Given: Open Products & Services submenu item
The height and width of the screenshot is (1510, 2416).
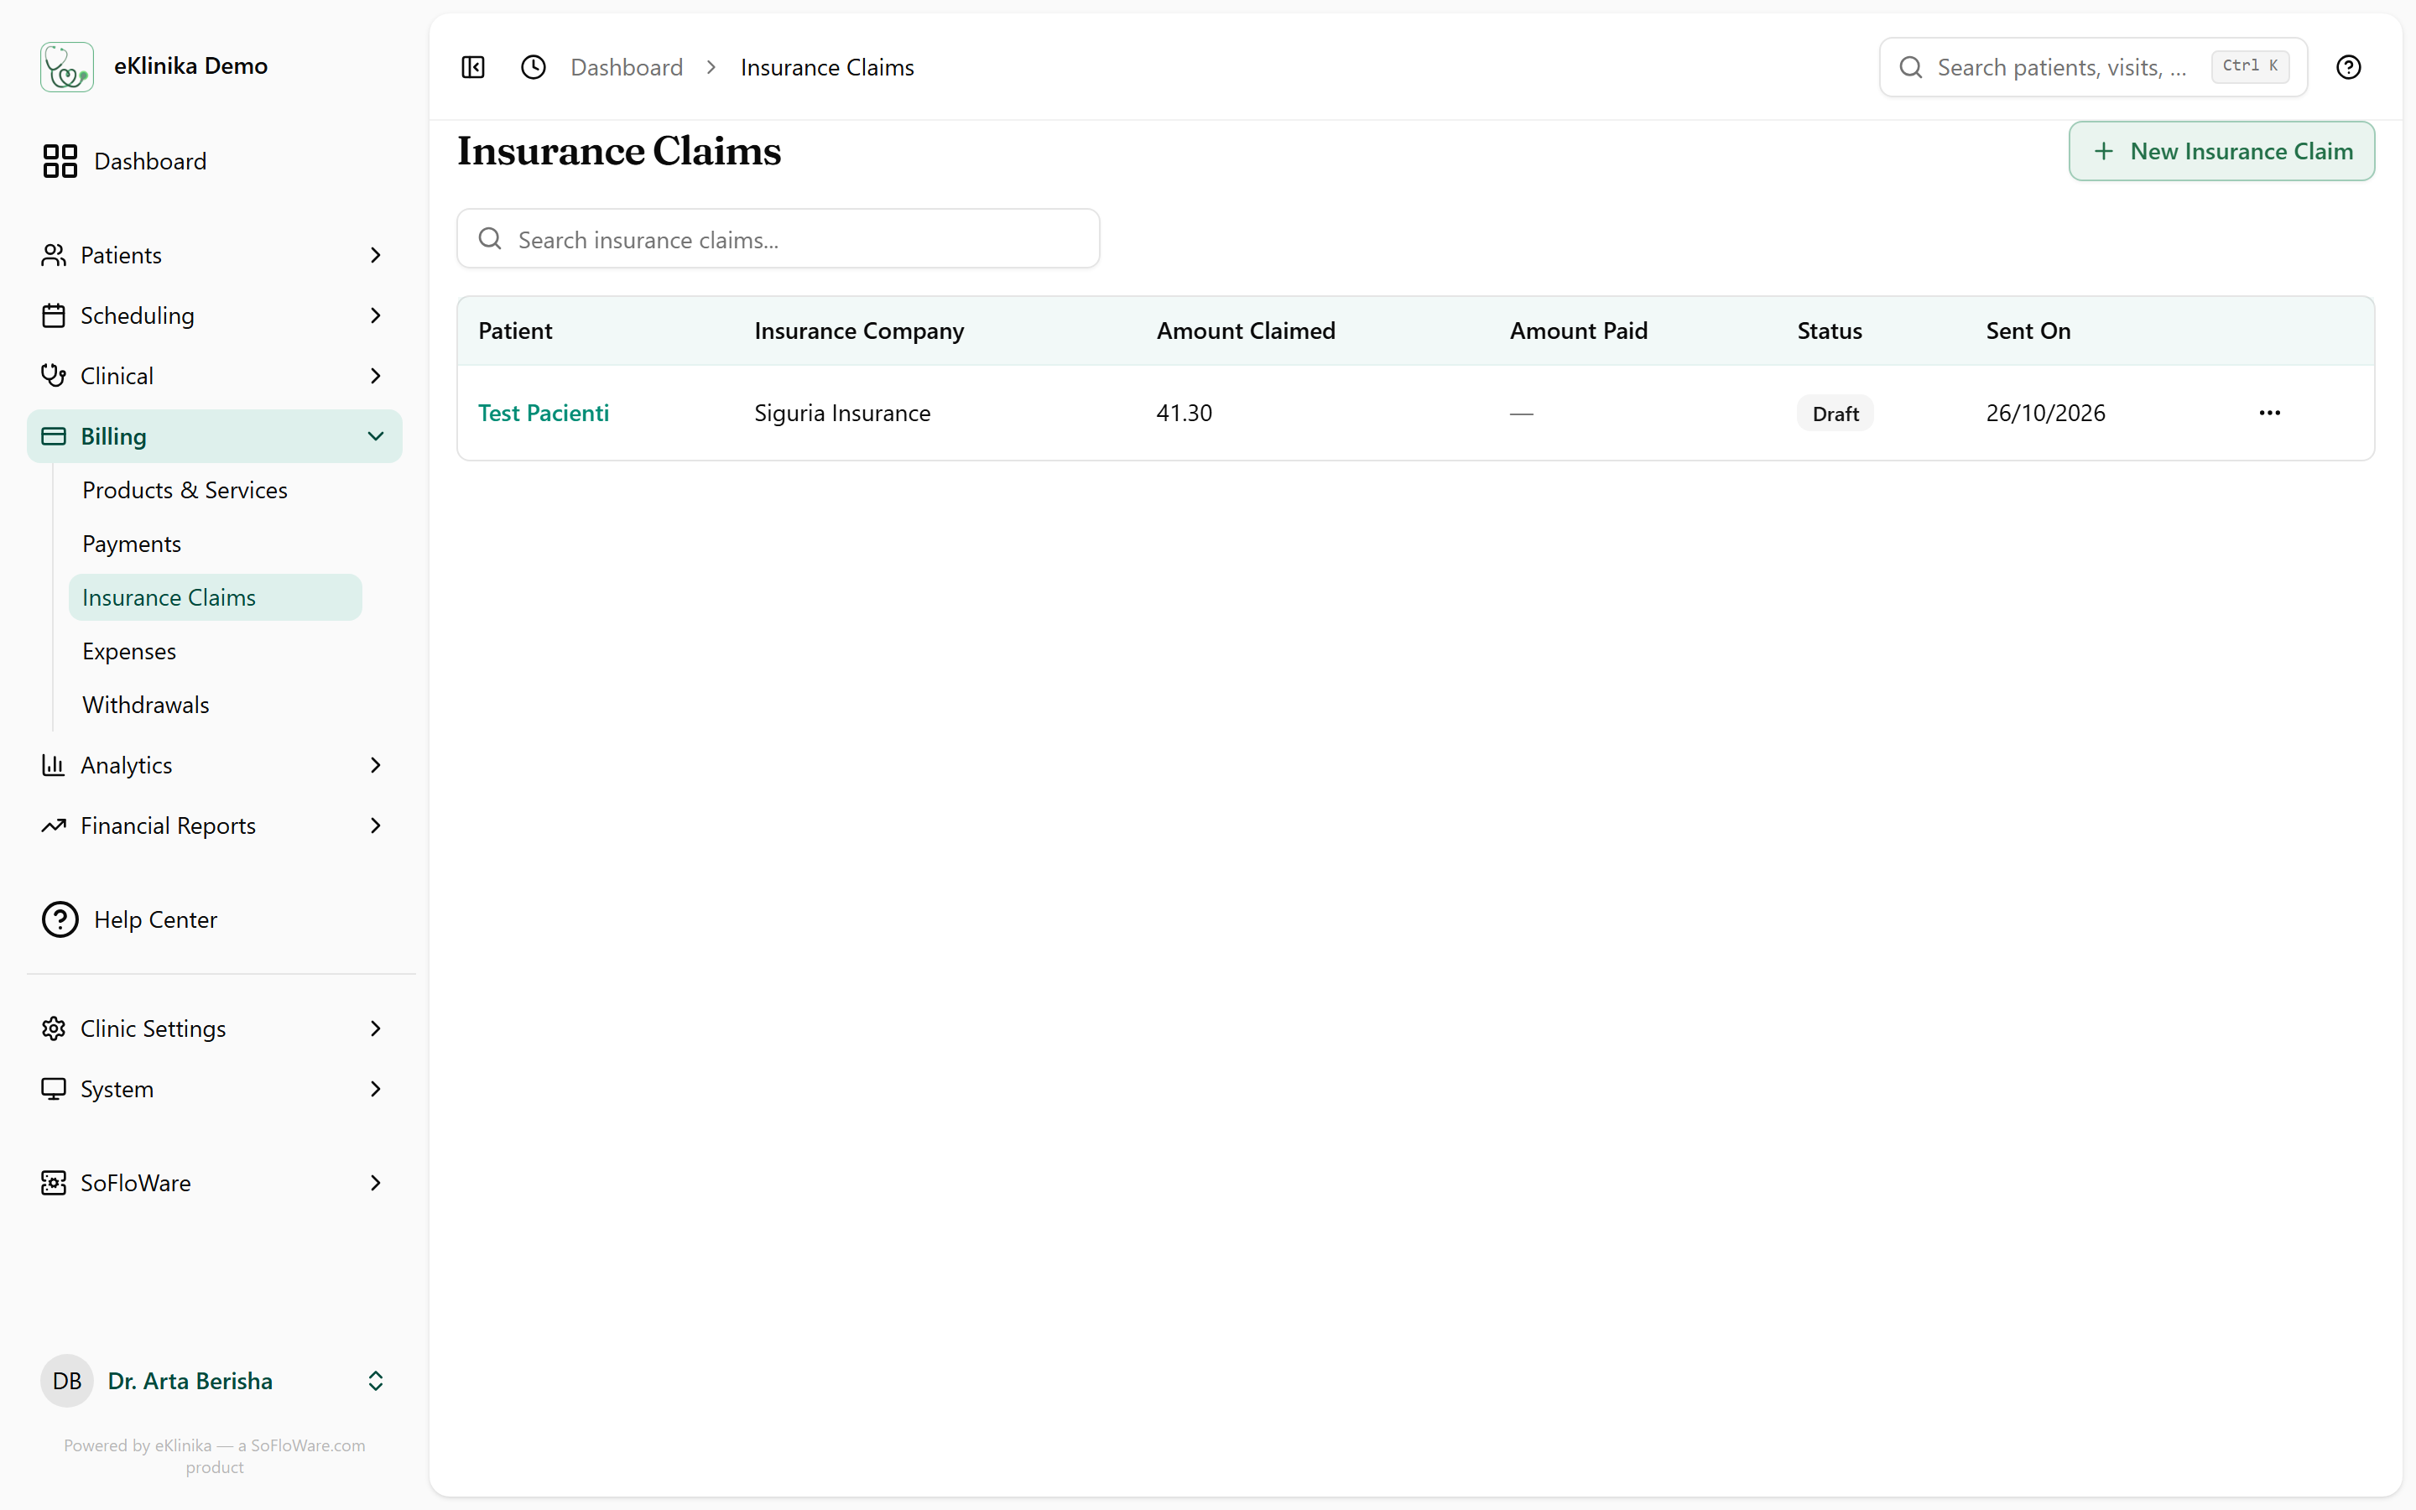Looking at the screenshot, I should click(x=215, y=491).
